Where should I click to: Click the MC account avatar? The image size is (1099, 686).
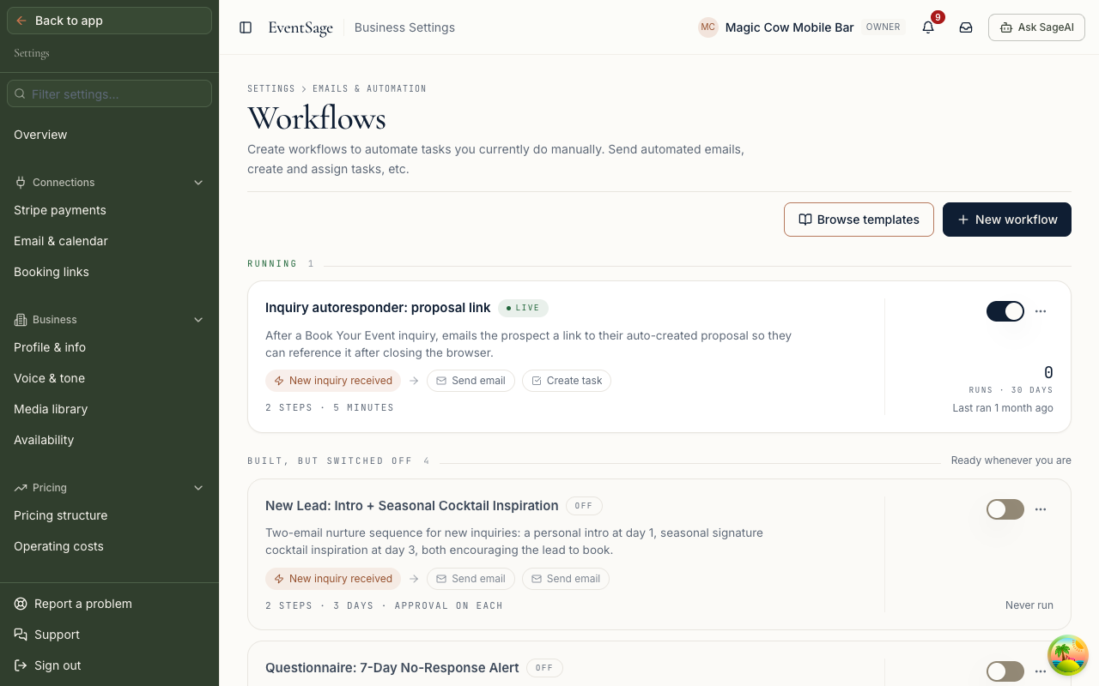click(708, 27)
